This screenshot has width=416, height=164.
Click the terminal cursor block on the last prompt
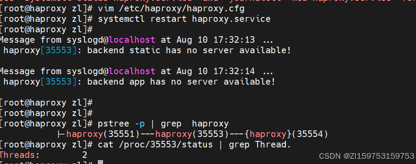[100, 162]
